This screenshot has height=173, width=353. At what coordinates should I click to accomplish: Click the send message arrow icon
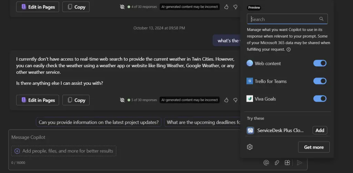[300, 163]
